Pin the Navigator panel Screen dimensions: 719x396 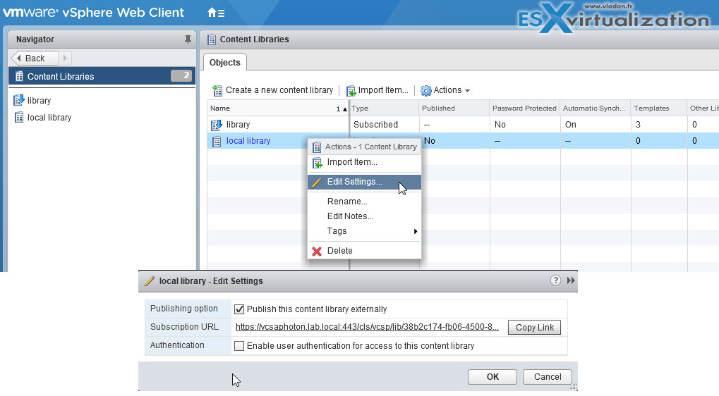click(x=188, y=40)
